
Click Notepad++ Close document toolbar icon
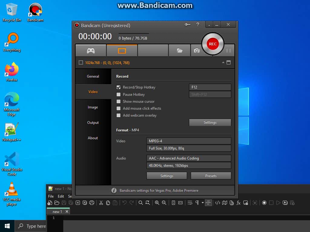click(x=78, y=203)
